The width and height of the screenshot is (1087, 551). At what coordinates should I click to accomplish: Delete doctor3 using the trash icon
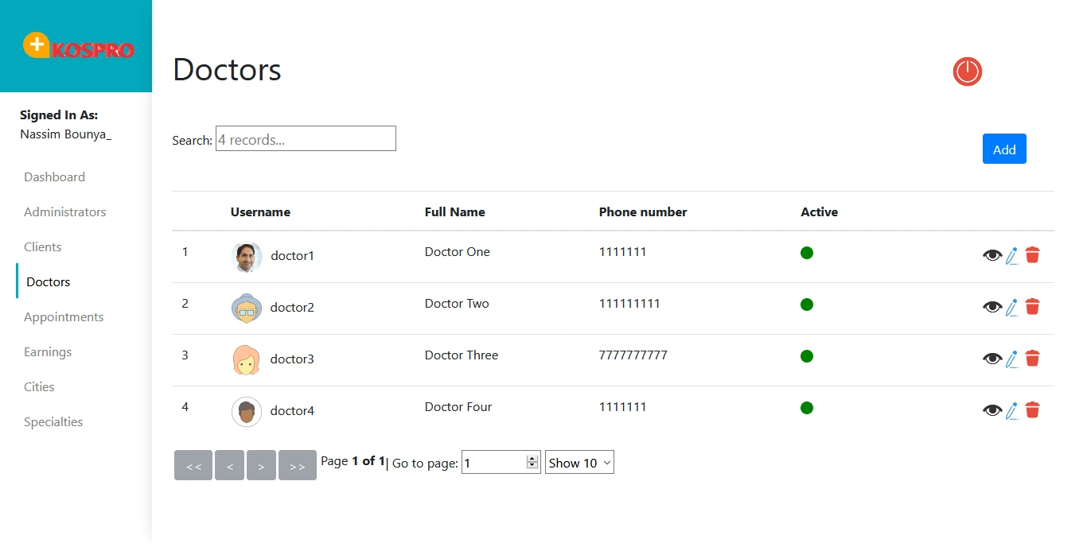(x=1033, y=359)
